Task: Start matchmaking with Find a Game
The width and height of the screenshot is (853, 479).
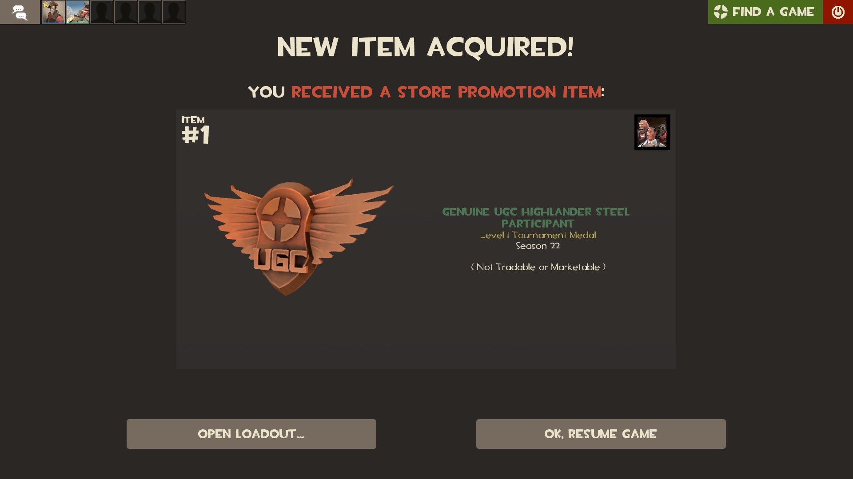Action: pyautogui.click(x=765, y=12)
